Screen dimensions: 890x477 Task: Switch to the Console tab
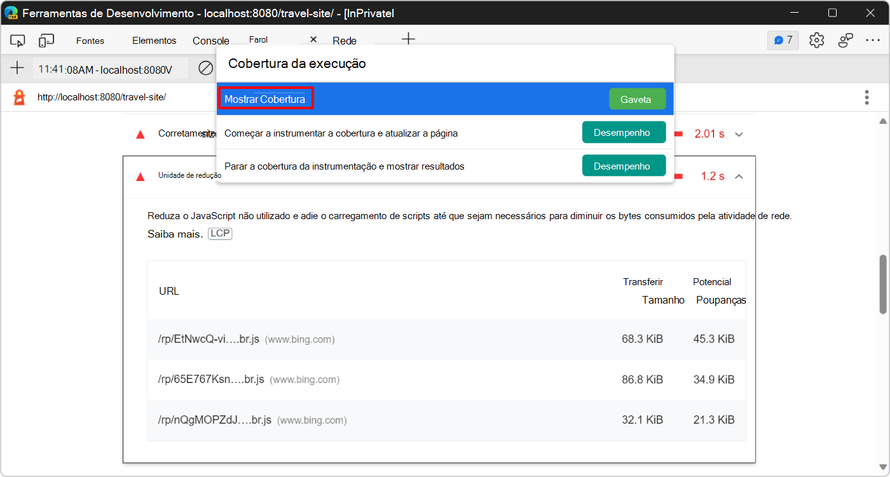[210, 39]
